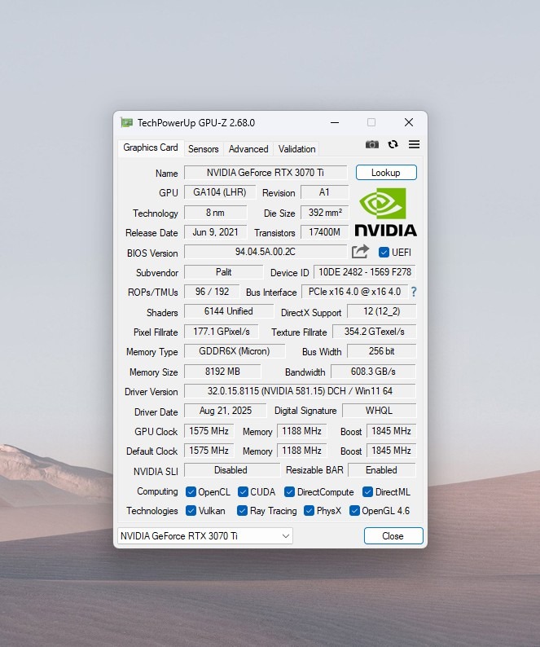Toggle the CUDA checkbox

(243, 492)
